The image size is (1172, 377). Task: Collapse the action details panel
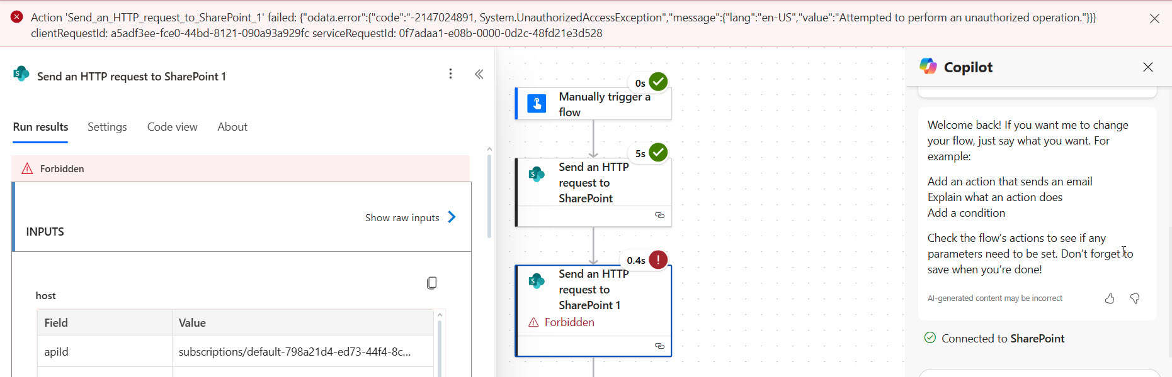(479, 75)
